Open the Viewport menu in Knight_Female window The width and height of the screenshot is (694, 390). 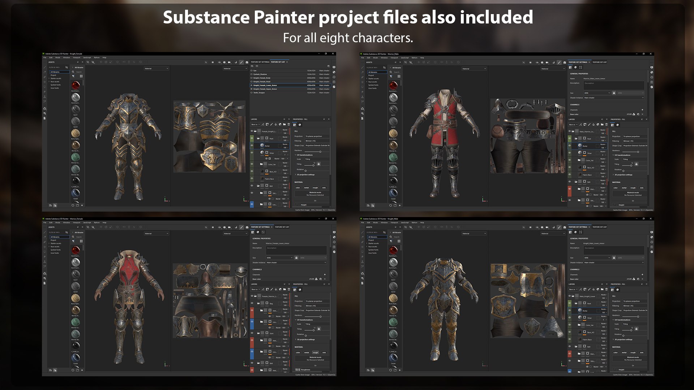[77, 57]
